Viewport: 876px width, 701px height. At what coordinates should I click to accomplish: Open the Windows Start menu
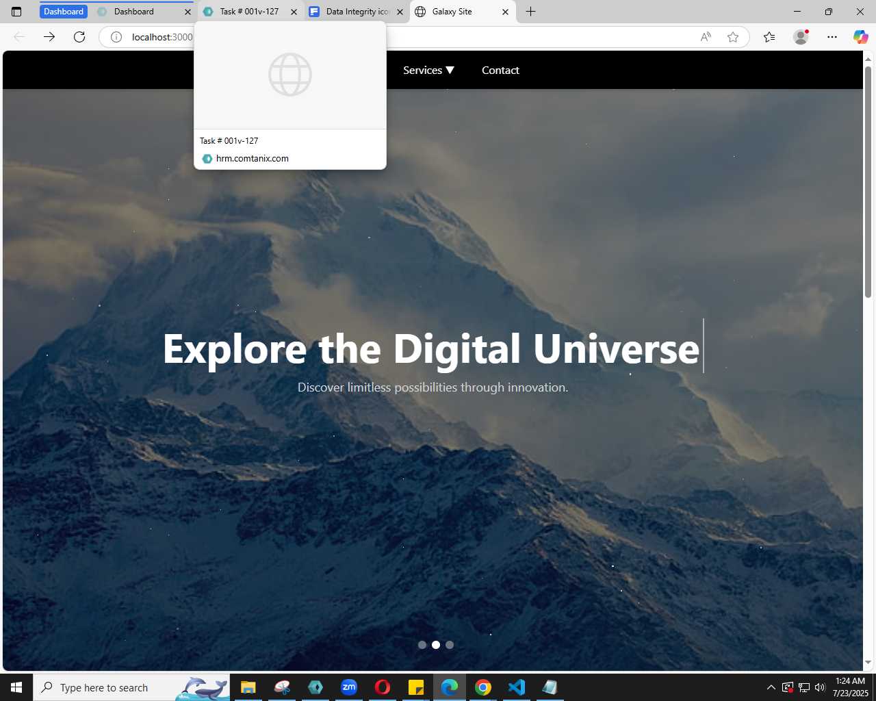click(16, 687)
